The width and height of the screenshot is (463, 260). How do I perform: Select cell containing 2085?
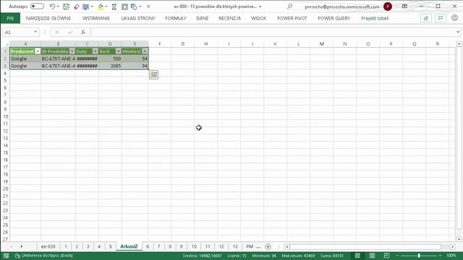(110, 66)
